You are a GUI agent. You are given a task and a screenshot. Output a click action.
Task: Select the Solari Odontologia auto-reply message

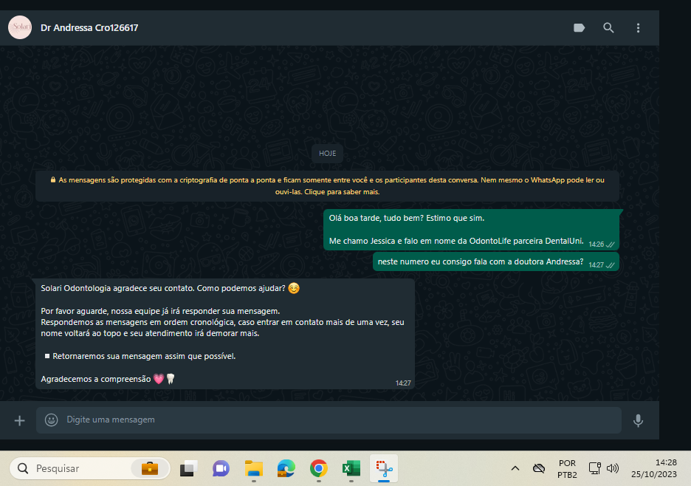click(x=225, y=334)
